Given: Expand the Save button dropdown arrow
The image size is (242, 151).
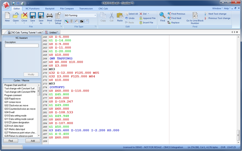Looking at the screenshot, I should pyautogui.click(x=33, y=23).
